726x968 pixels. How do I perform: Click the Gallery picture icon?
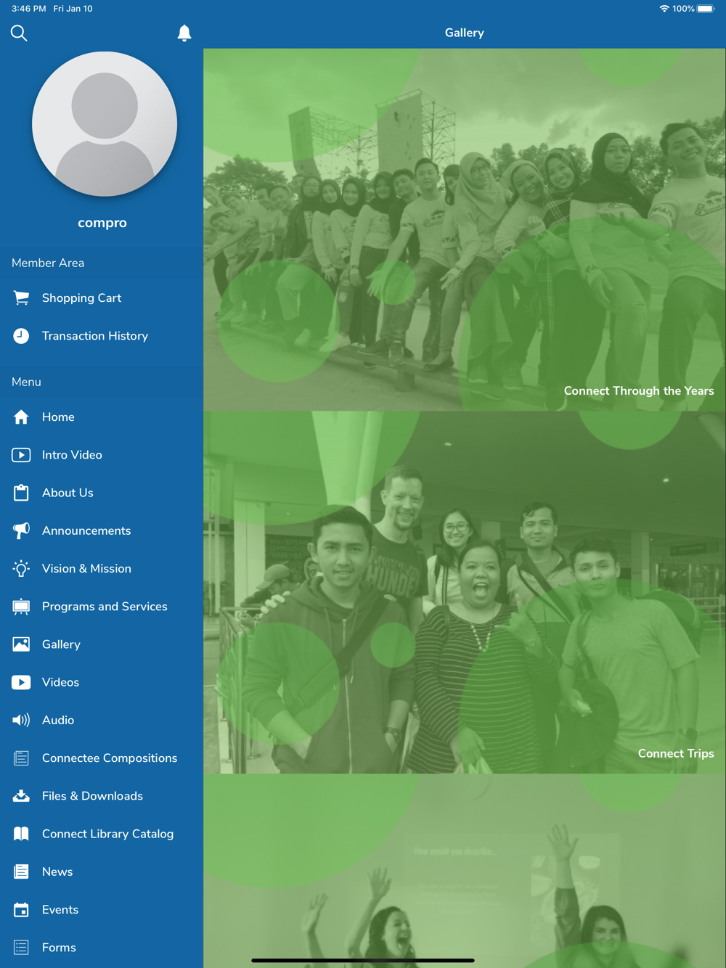coord(21,644)
